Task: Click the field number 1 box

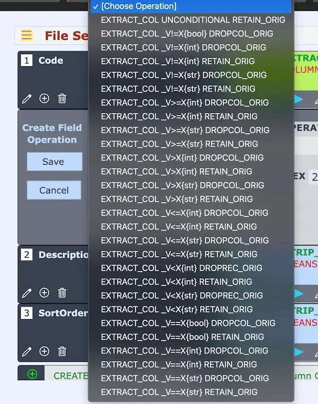Action: pos(27,60)
